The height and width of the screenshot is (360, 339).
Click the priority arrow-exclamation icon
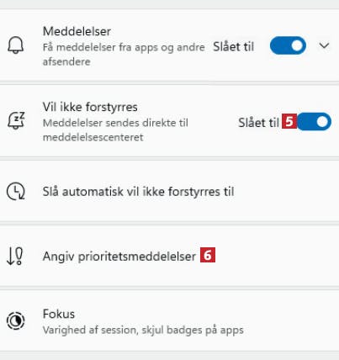(x=14, y=256)
